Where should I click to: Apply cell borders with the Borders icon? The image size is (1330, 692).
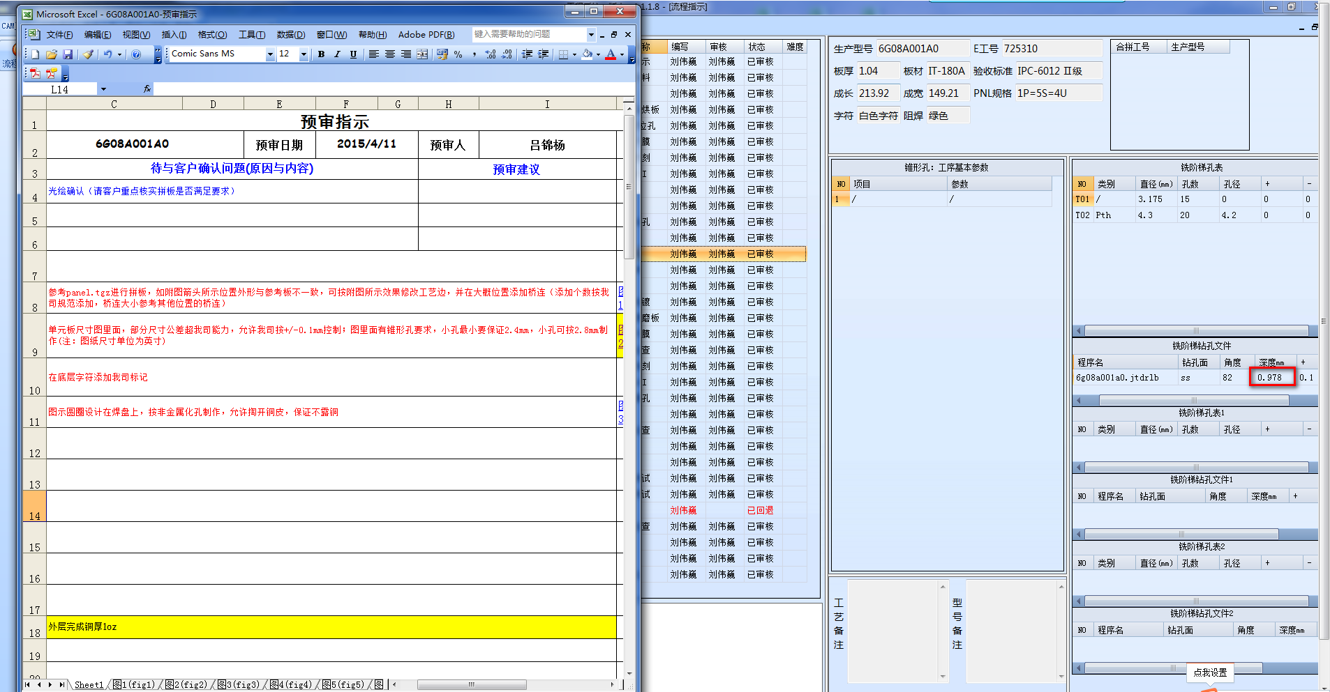(564, 54)
